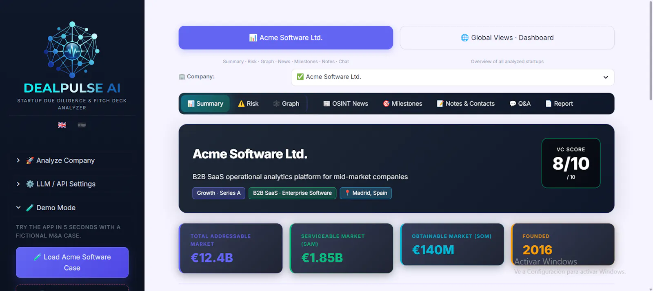Click the chart icon on the Summary tab

pyautogui.click(x=191, y=104)
